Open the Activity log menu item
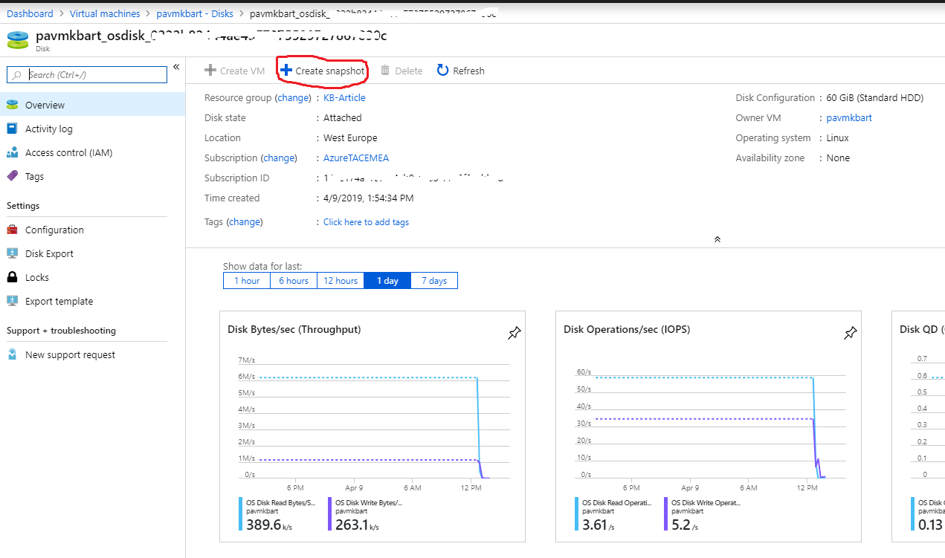This screenshot has width=945, height=558. tap(49, 129)
